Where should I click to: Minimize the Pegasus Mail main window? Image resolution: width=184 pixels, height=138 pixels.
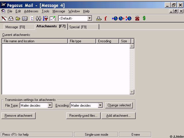point(167,5)
